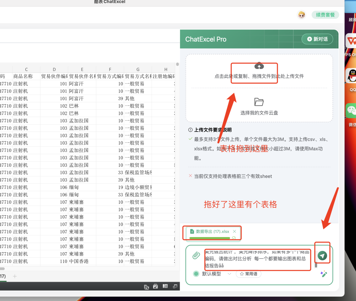356x301 pixels.
Task: Toggle the star on 常用语
Action: tap(242, 274)
